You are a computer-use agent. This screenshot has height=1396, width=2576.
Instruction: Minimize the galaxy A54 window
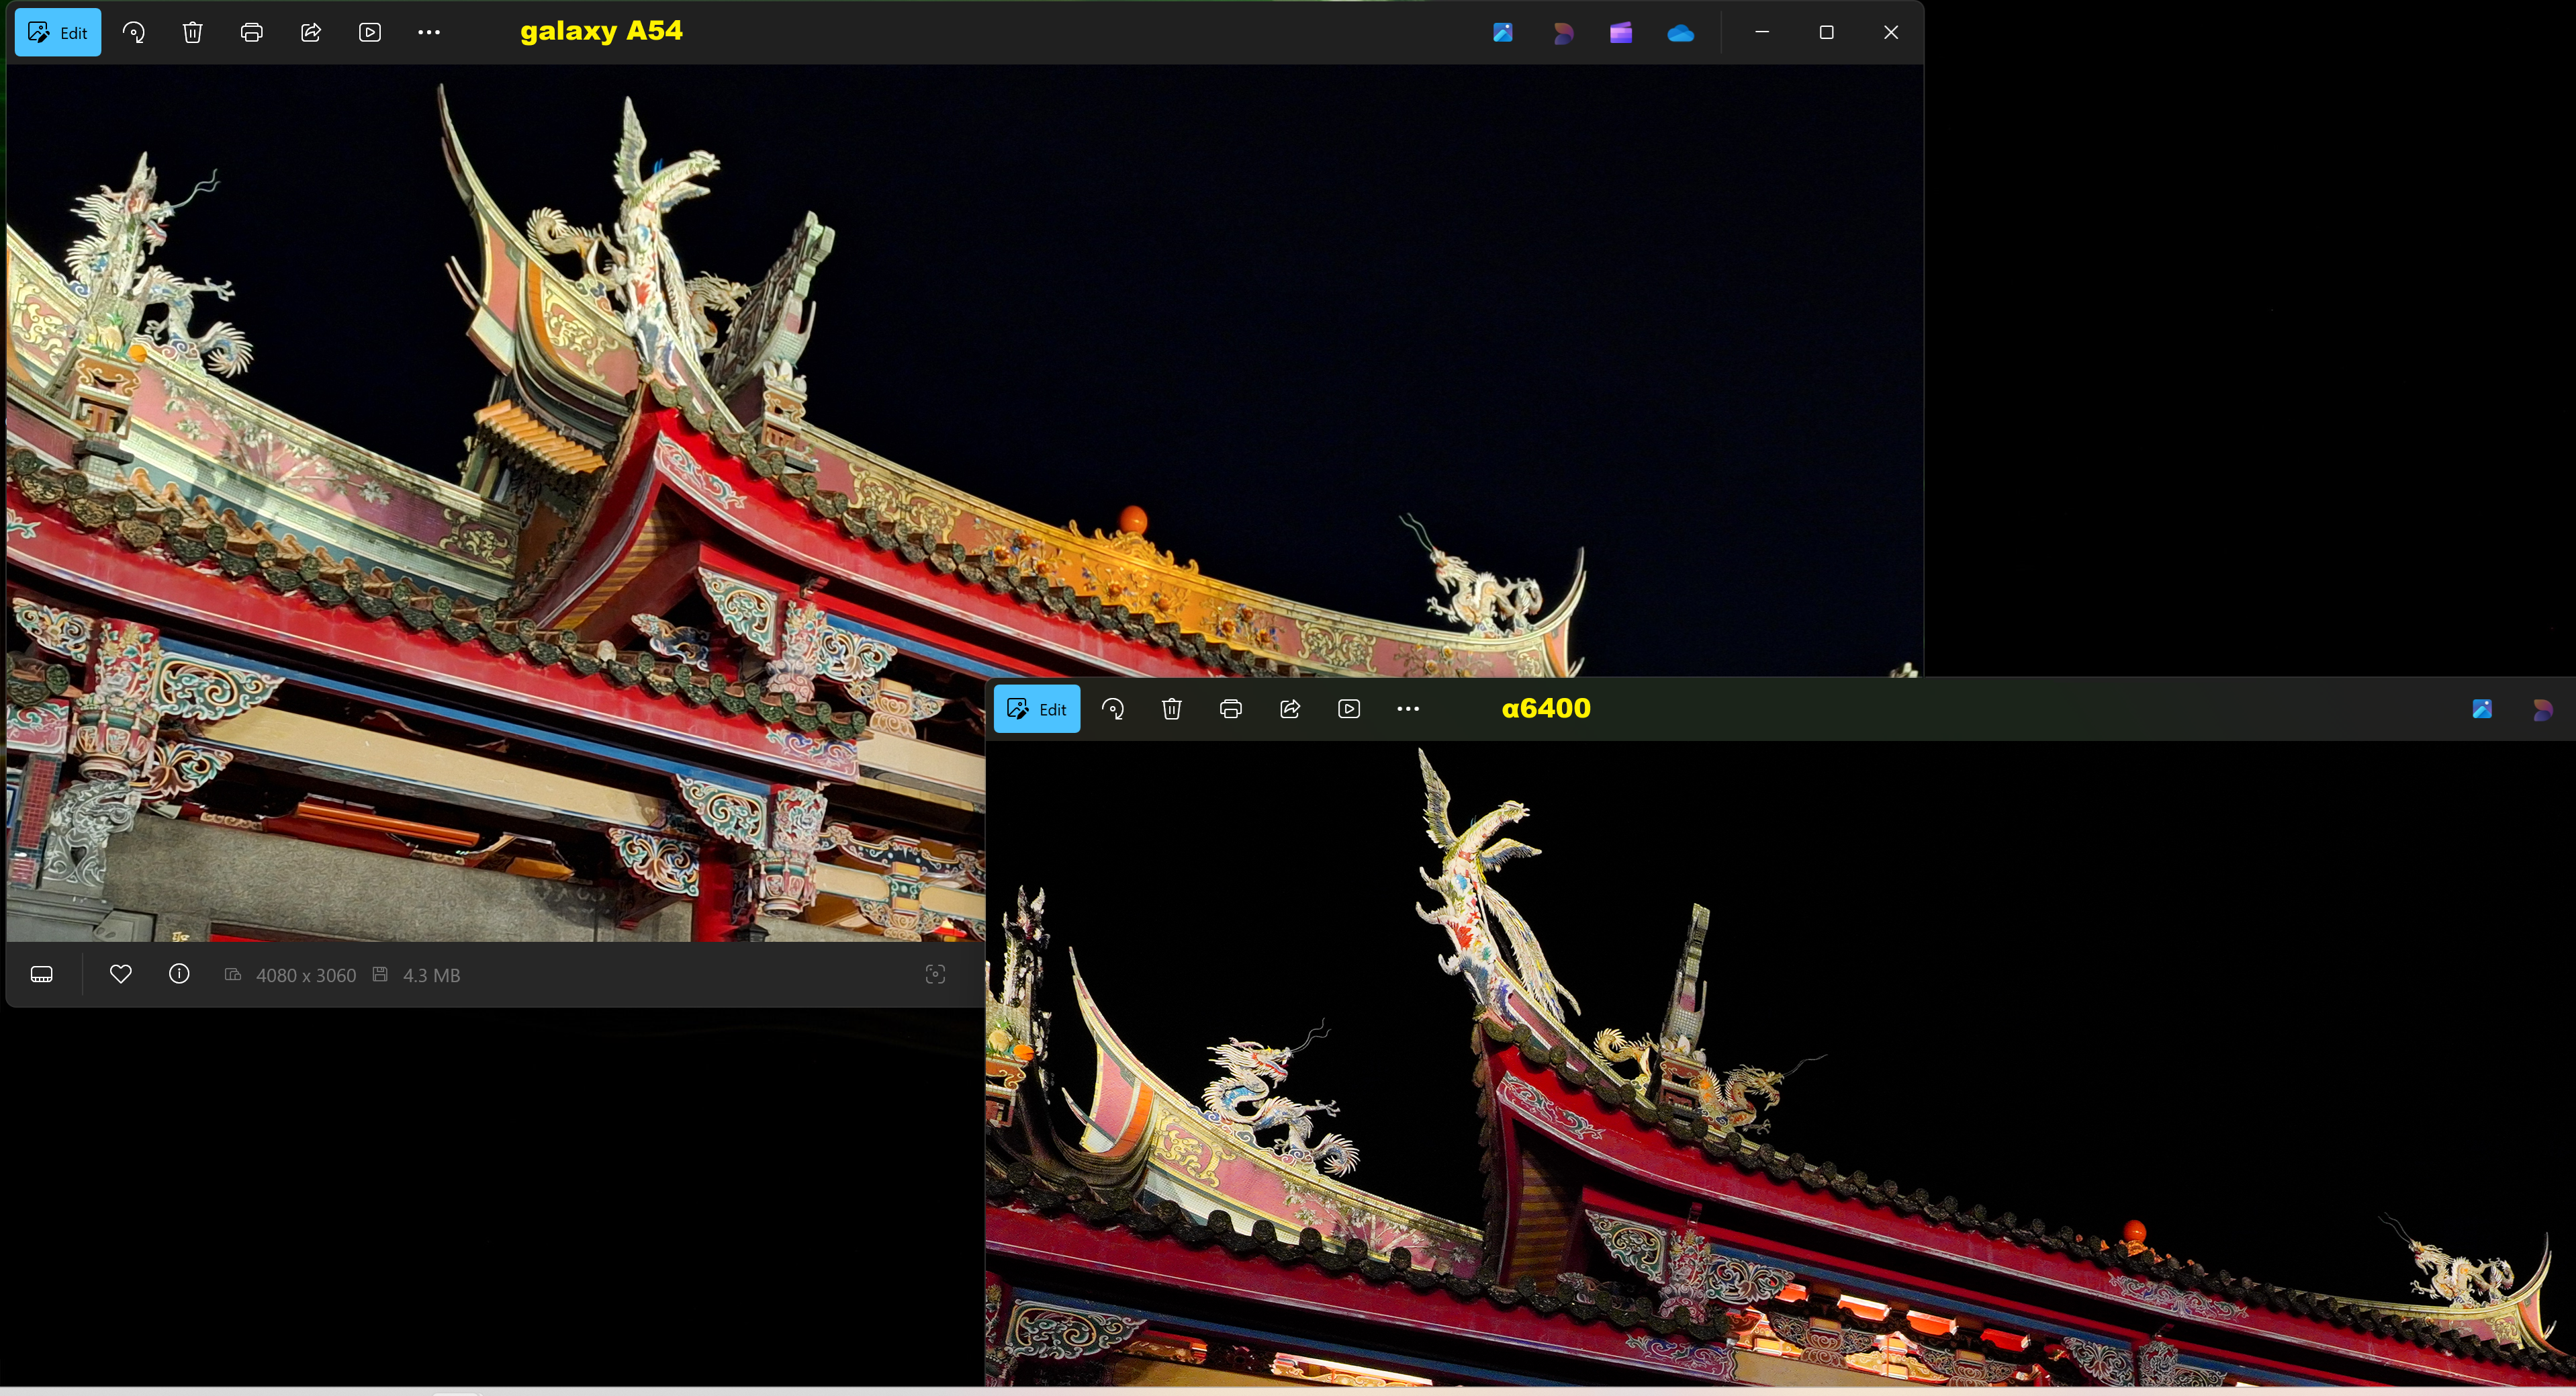[x=1762, y=32]
